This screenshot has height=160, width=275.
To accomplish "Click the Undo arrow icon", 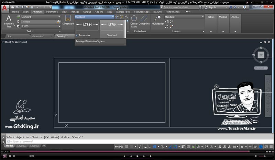I will click(x=36, y=7).
